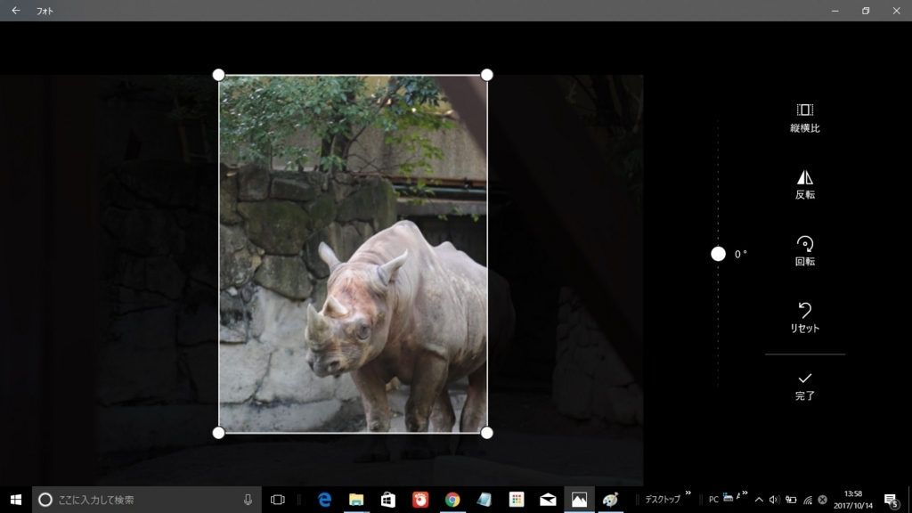Open the 縦横比 aspect ratio option
Screen dimensions: 912x513
click(804, 118)
